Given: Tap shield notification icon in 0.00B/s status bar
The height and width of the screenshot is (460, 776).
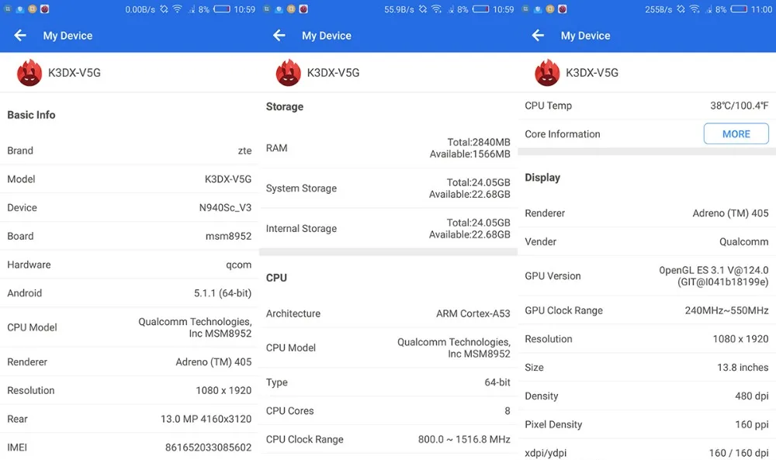Looking at the screenshot, I should pyautogui.click(x=20, y=9).
